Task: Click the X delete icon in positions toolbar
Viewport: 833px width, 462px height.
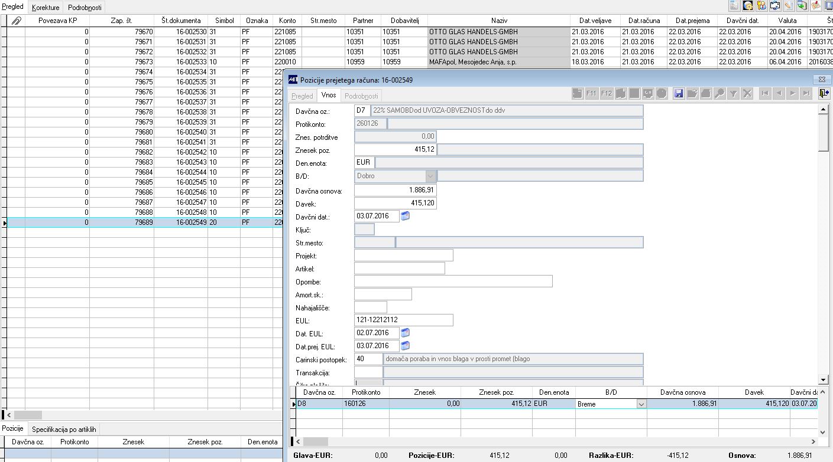Action: click(747, 93)
